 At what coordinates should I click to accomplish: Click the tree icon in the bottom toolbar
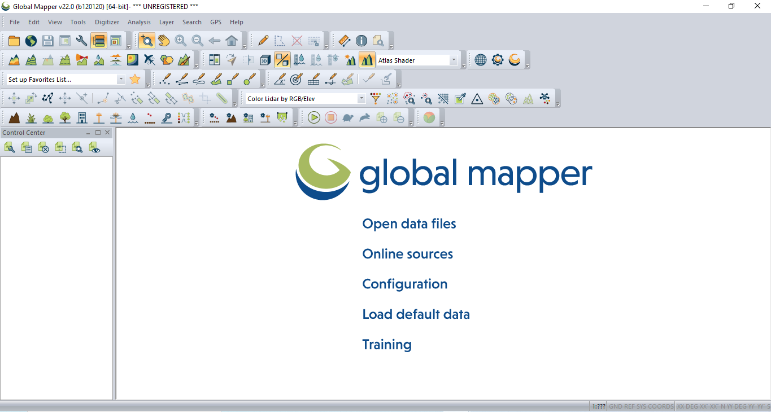[x=65, y=117]
